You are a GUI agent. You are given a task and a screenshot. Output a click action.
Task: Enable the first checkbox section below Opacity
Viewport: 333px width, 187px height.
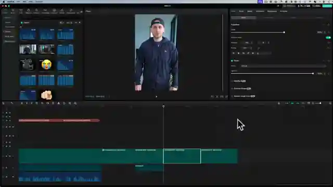point(232,81)
